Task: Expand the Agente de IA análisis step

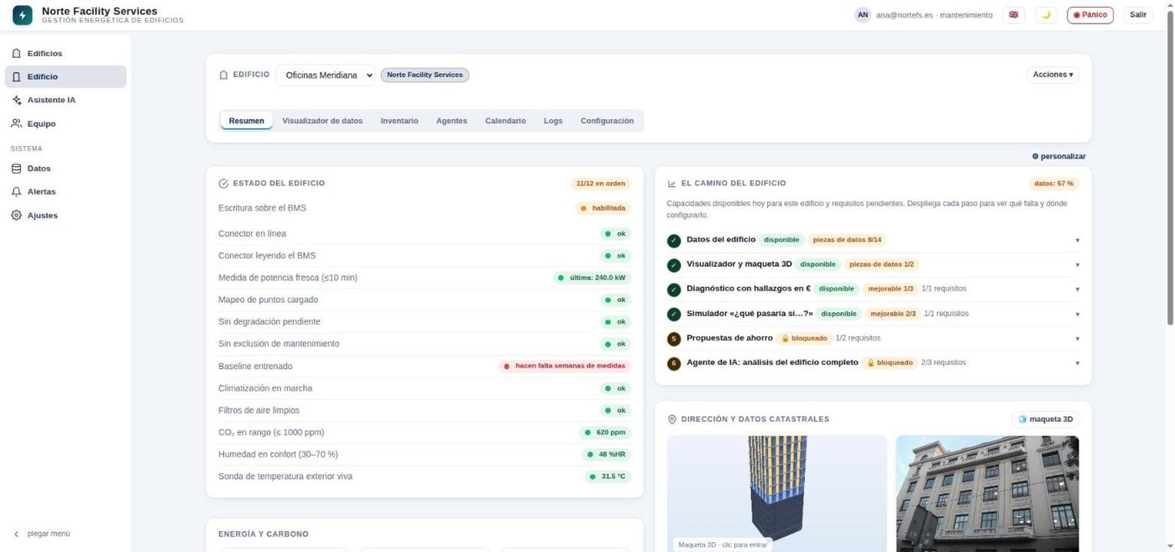Action: [873, 363]
